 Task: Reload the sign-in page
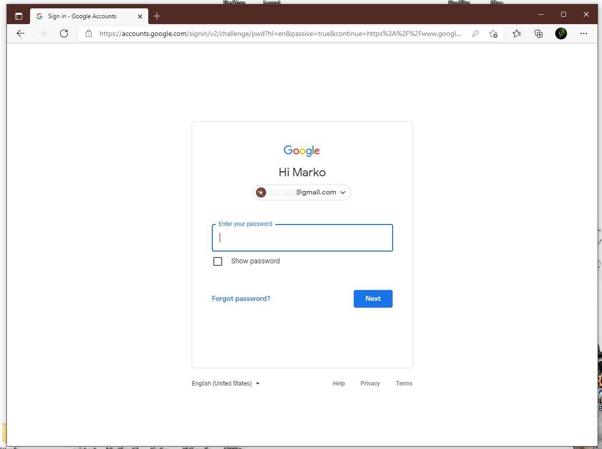pyautogui.click(x=64, y=33)
